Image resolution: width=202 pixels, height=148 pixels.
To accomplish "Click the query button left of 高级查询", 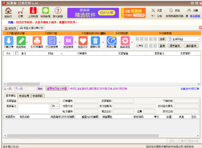I will coord(175,46).
